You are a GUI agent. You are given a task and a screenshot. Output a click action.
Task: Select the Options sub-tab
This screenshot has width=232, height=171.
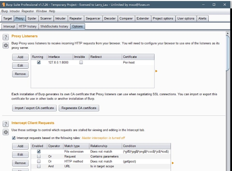tap(77, 27)
